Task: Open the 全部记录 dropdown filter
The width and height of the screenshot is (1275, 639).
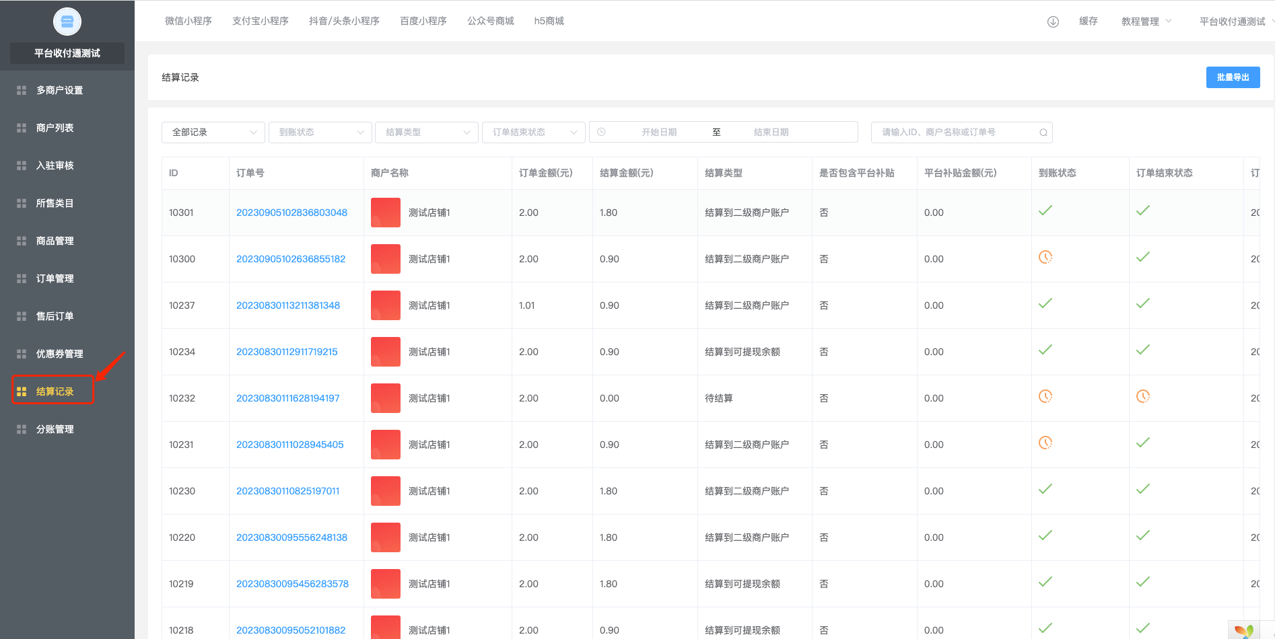Action: [213, 133]
